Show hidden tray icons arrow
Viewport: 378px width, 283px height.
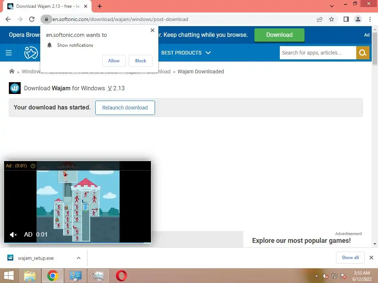[x=316, y=276]
